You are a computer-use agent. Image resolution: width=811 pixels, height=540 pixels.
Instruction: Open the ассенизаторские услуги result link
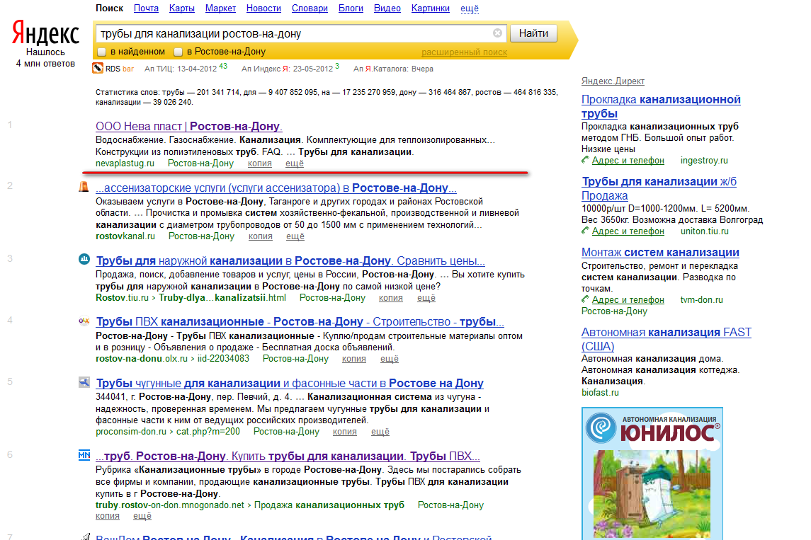[276, 188]
